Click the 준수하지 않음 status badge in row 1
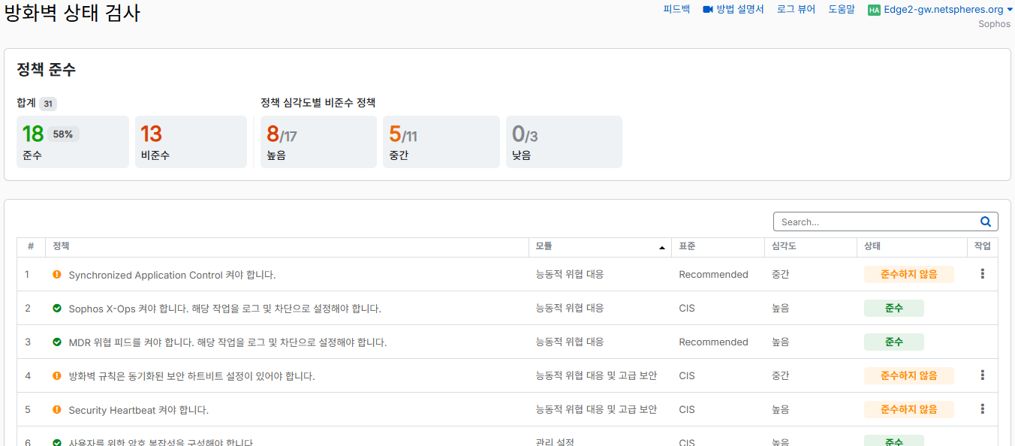This screenshot has height=446, width=1015. [908, 274]
